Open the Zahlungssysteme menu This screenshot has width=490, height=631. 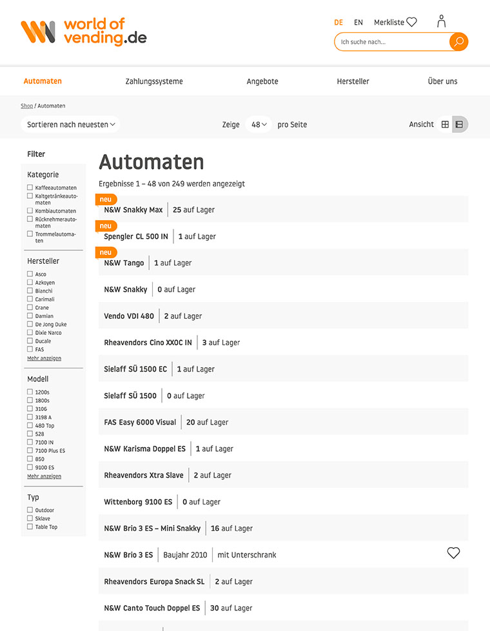[x=154, y=81]
